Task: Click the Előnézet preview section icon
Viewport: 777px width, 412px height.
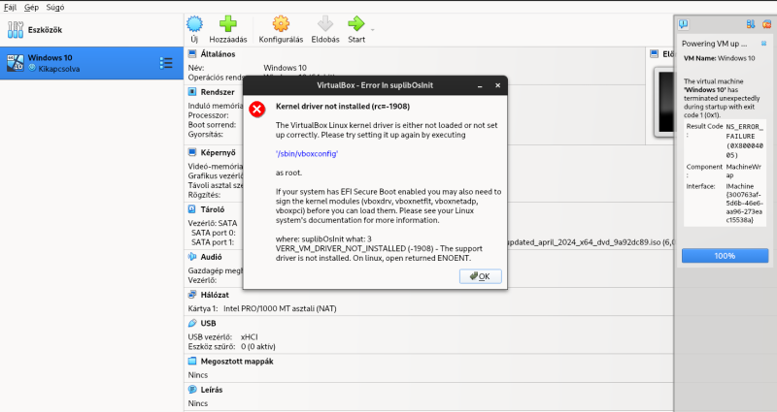Action: coord(654,54)
